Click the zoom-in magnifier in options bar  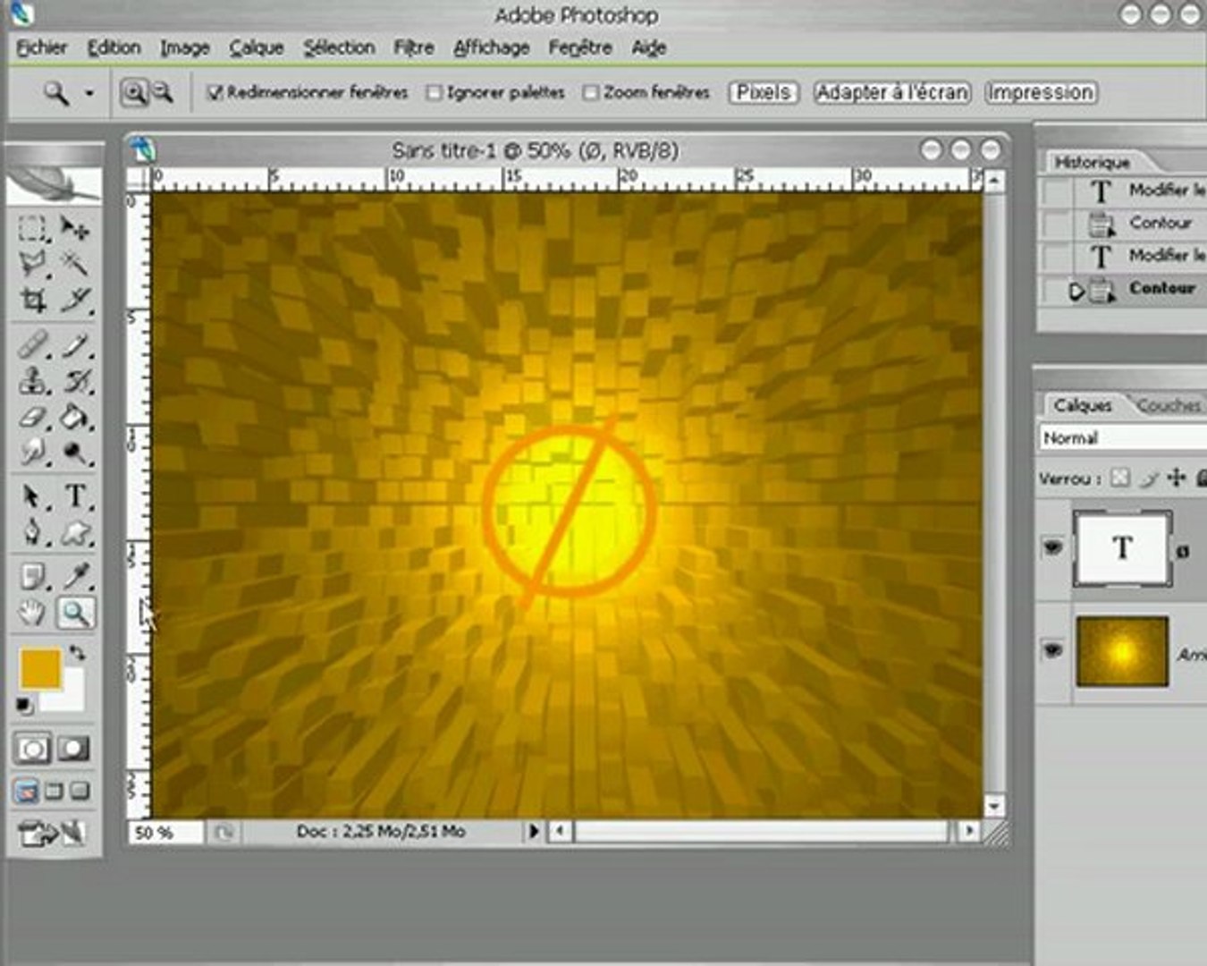point(134,92)
